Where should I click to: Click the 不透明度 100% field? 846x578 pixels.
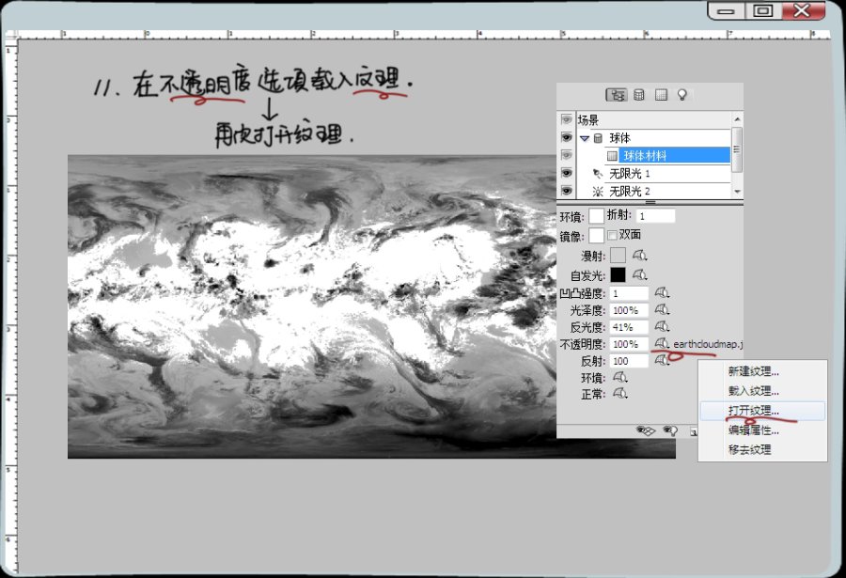click(x=629, y=344)
